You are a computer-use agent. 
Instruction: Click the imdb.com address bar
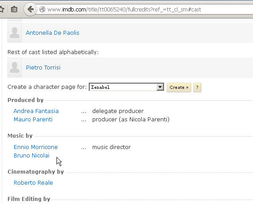(143, 10)
